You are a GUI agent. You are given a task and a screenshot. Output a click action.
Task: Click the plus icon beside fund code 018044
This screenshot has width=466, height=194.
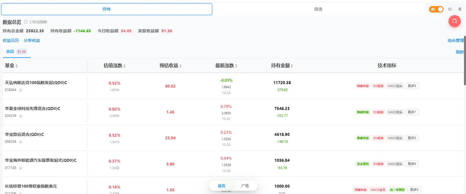coord(21,90)
